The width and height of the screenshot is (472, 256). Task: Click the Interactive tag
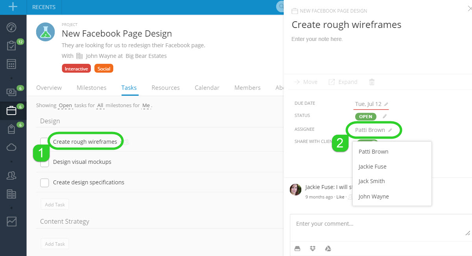coord(76,69)
